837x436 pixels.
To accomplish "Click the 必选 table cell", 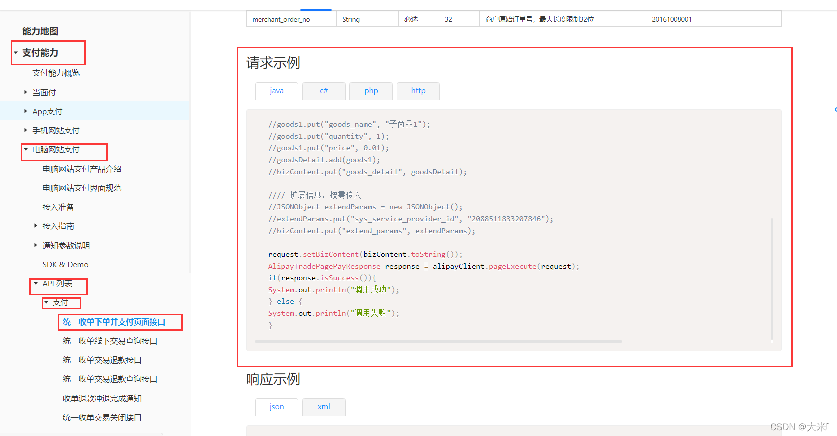I will tap(419, 19).
